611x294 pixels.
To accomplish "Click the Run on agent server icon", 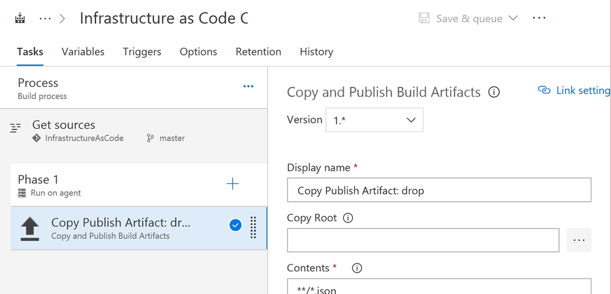I will tap(22, 193).
